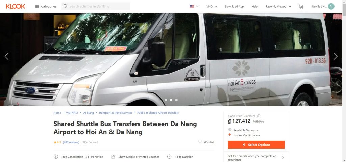The image size is (346, 162).
Task: Click the user avatar N icon
Action: tap(331, 6)
